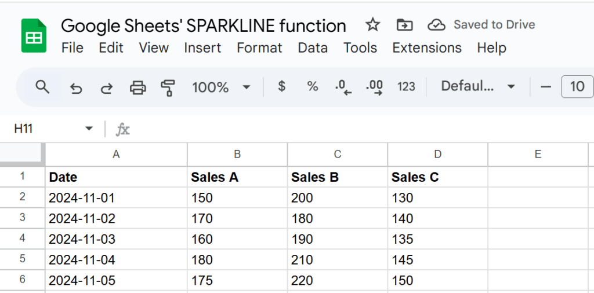Check the Saved to Drive status
Viewport: 594px width, 293px height.
point(481,25)
